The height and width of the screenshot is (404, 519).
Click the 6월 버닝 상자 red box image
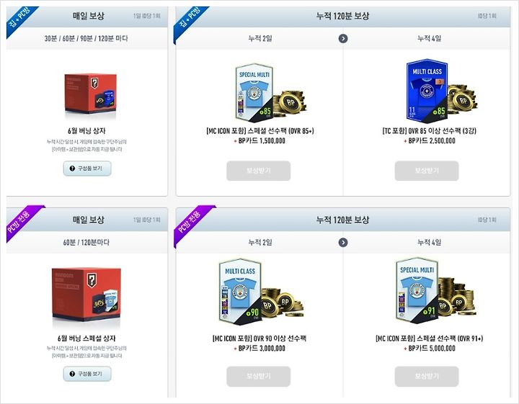point(90,93)
